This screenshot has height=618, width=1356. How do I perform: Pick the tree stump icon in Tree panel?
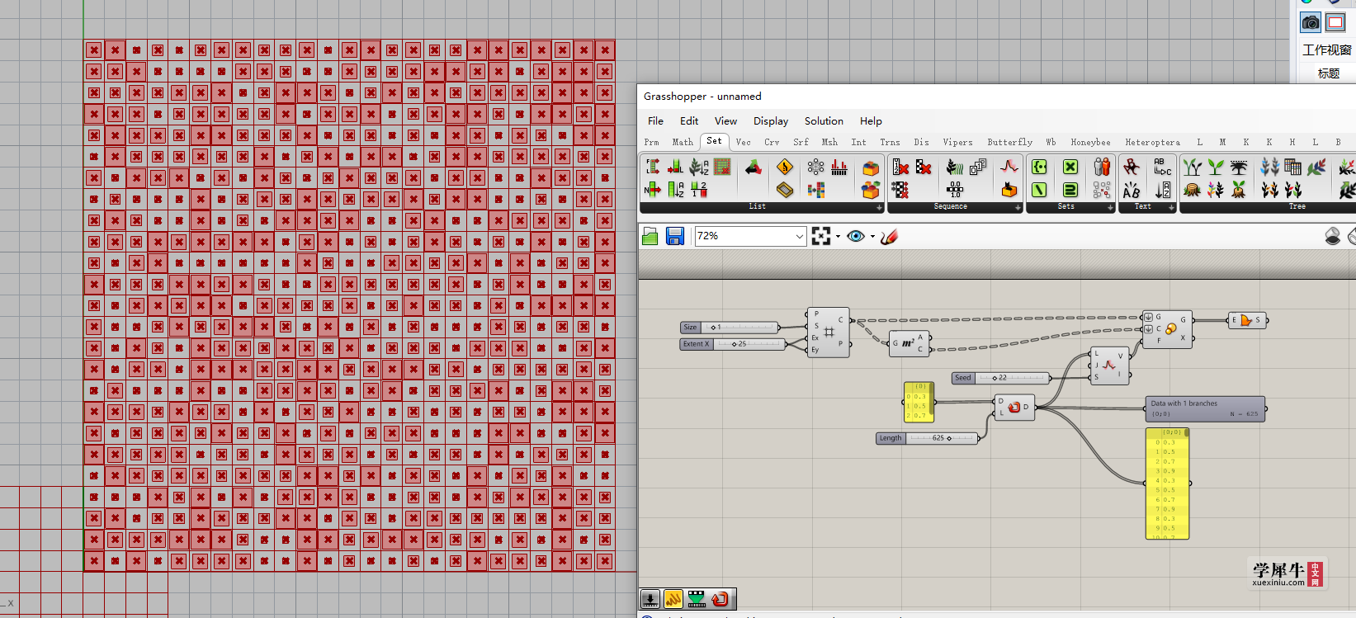coord(1193,191)
